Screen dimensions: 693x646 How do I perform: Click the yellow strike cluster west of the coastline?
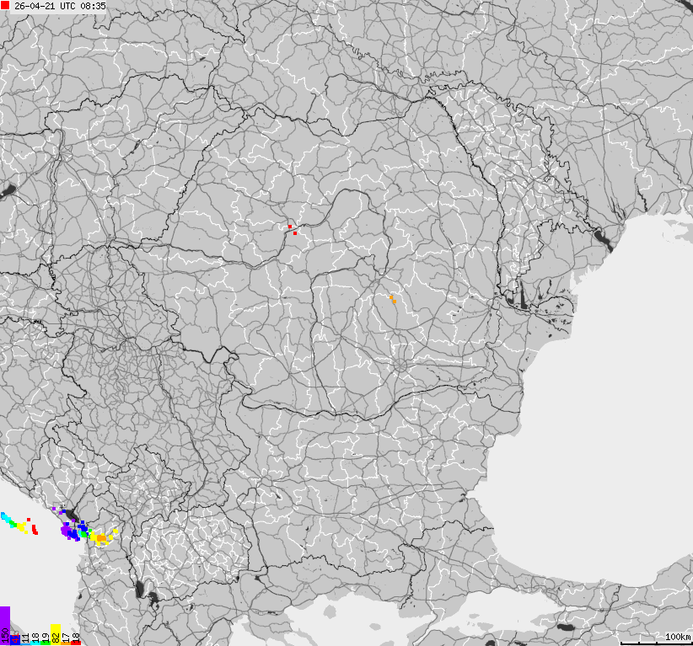click(22, 526)
